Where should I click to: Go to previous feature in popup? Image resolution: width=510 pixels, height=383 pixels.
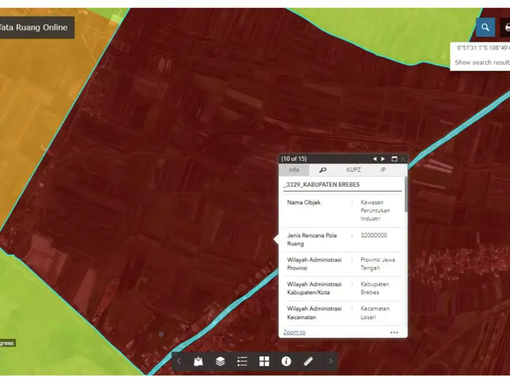click(x=375, y=159)
